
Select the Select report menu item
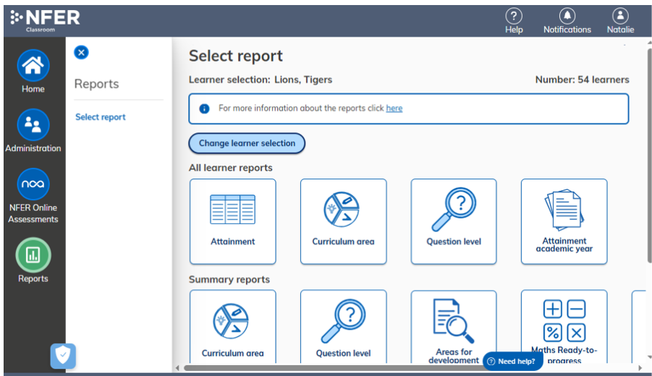[x=100, y=117]
